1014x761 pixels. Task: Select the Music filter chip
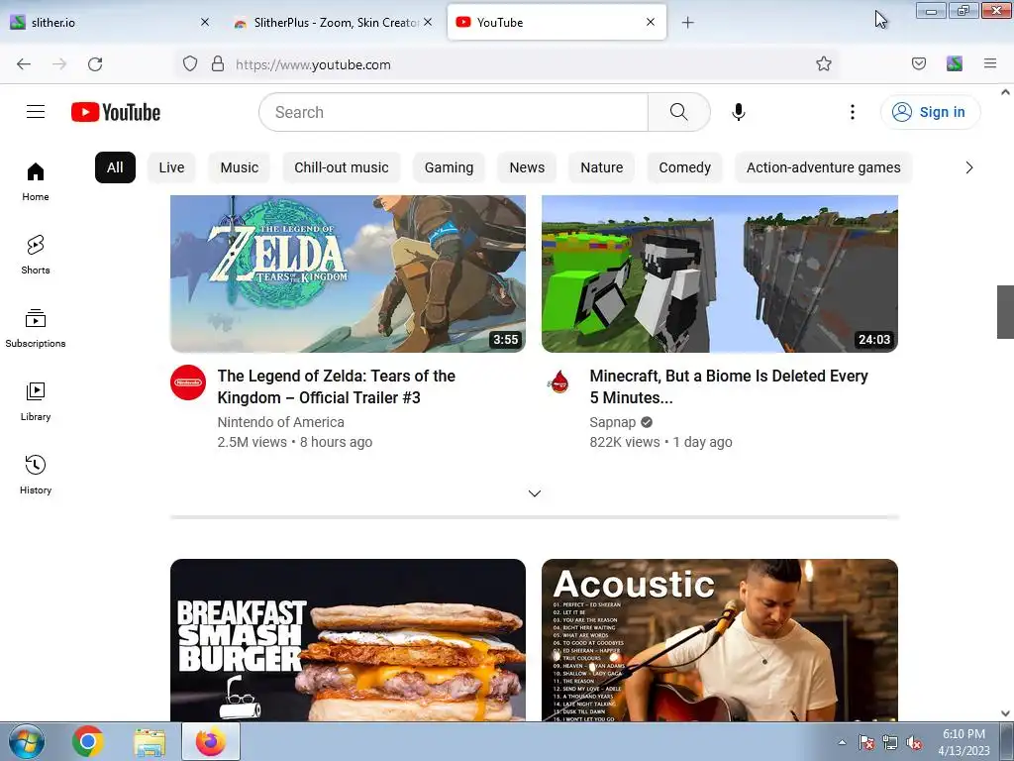click(x=240, y=167)
